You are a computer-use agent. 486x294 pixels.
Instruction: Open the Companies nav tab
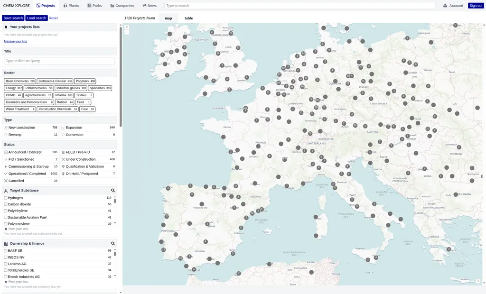tap(122, 6)
